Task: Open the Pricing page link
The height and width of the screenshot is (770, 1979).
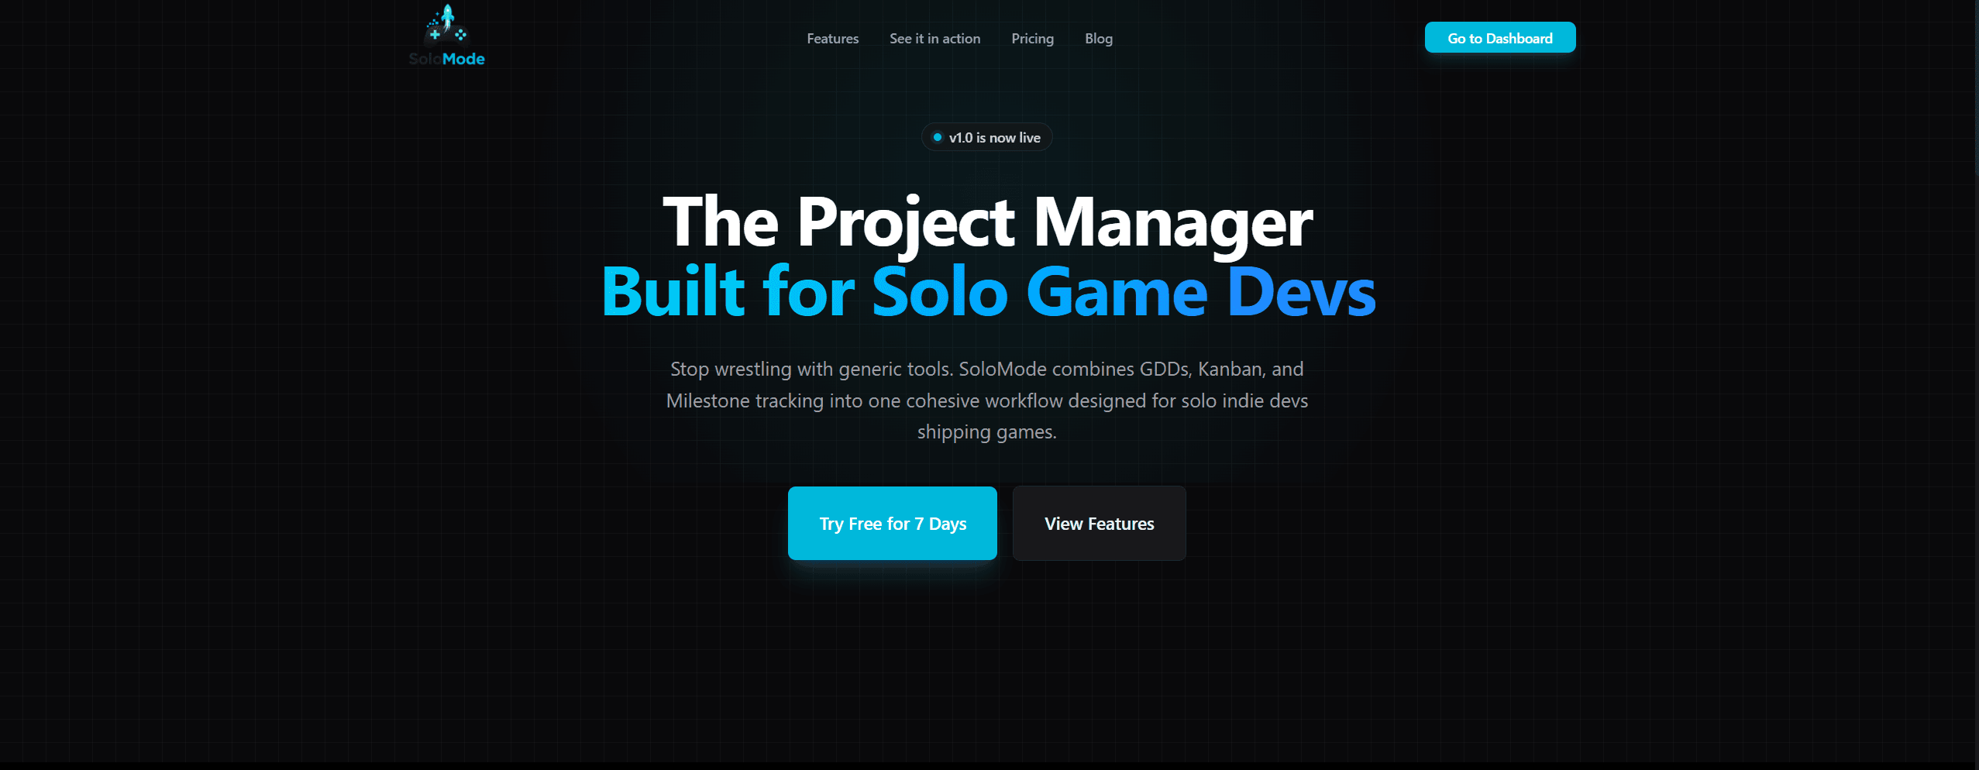Action: [1032, 39]
